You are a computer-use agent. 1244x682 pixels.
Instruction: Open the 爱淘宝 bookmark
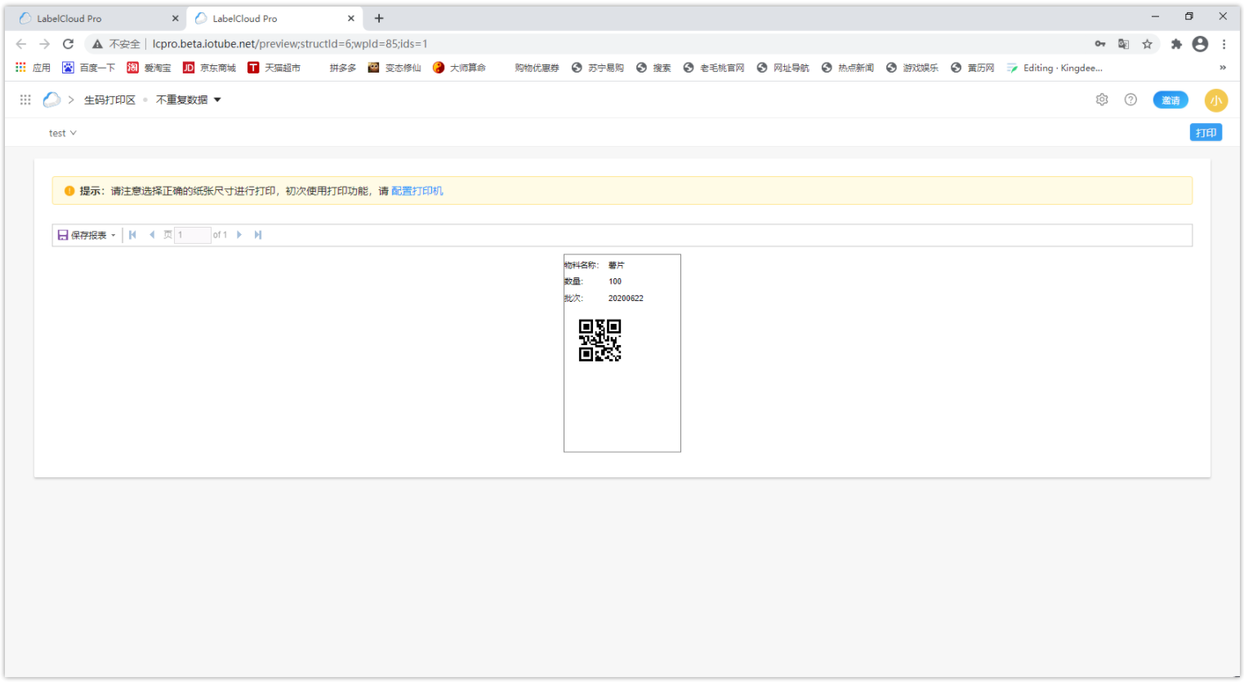coord(149,68)
